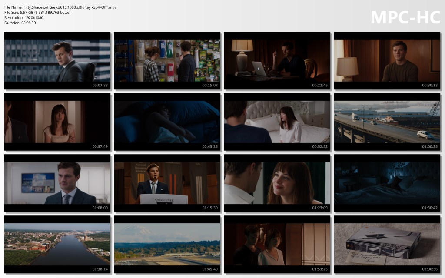This screenshot has height=278, width=445.
Task: Select the thumbnail stamped 00:30:13
Action: [x=387, y=61]
